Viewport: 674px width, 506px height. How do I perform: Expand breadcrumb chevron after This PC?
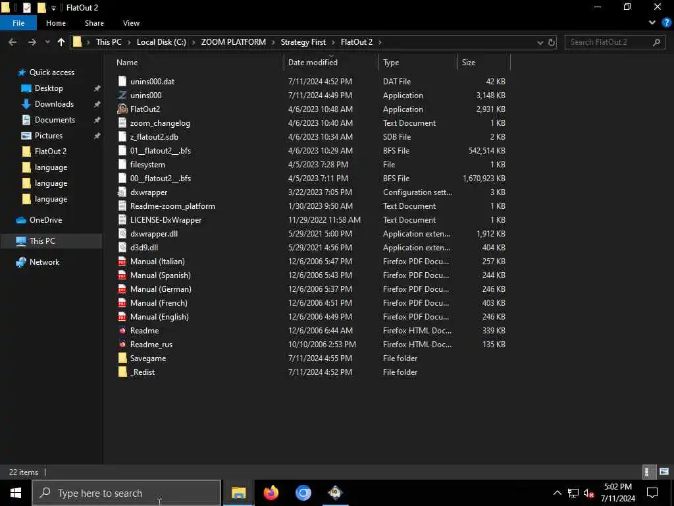pos(129,42)
